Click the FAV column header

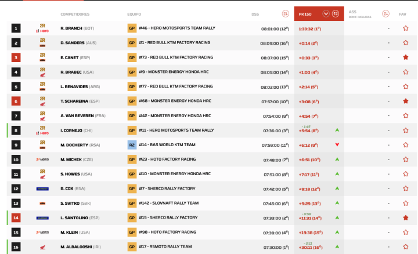(x=402, y=14)
